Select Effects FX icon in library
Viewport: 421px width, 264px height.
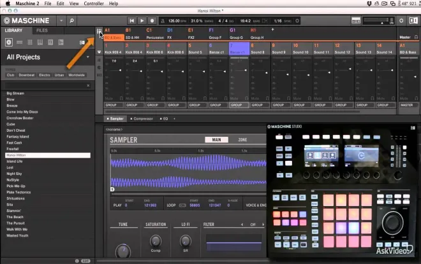(50, 43)
